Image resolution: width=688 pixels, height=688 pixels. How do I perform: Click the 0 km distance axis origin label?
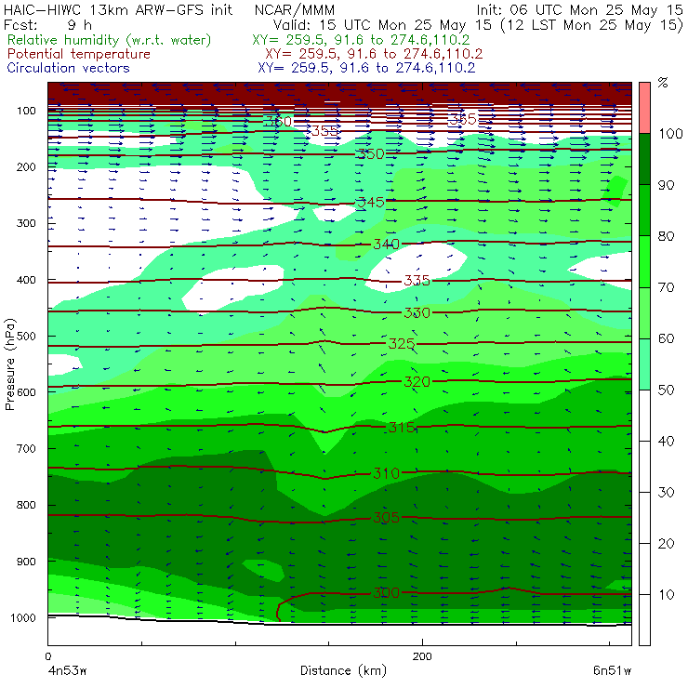pos(48,656)
